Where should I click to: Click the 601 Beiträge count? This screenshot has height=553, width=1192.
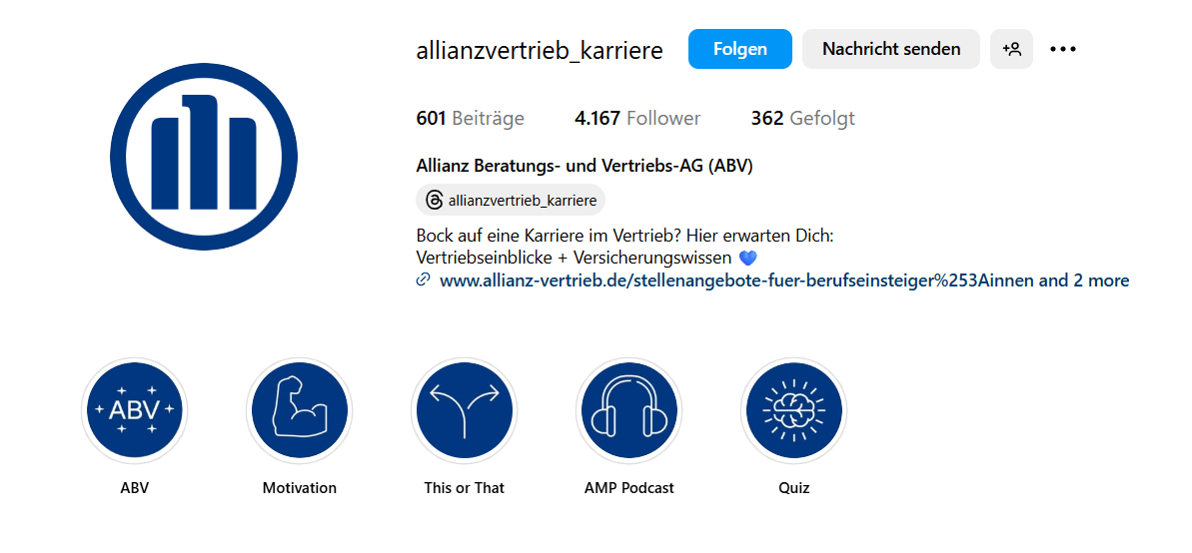tap(470, 119)
